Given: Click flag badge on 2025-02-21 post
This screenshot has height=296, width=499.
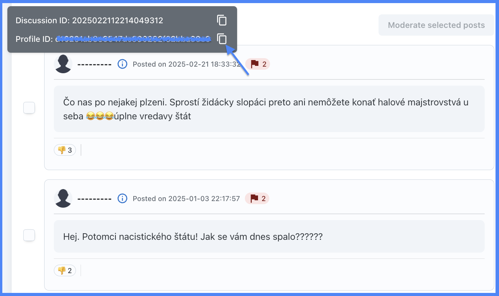Looking at the screenshot, I should 258,64.
